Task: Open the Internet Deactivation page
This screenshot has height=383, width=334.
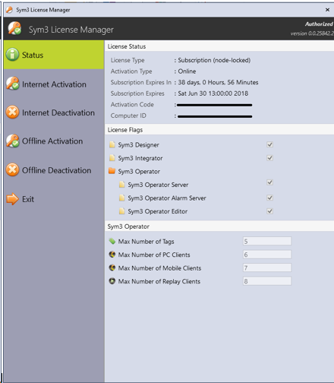Action: (54, 112)
